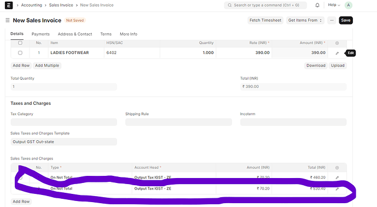Viewport: 377px width, 207px height.
Task: Tick the LADIES FOOTWEAR row checkbox
Action: pos(20,52)
